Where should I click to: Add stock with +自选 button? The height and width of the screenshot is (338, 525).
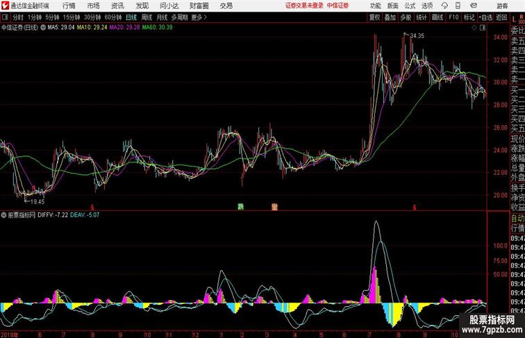(x=485, y=17)
